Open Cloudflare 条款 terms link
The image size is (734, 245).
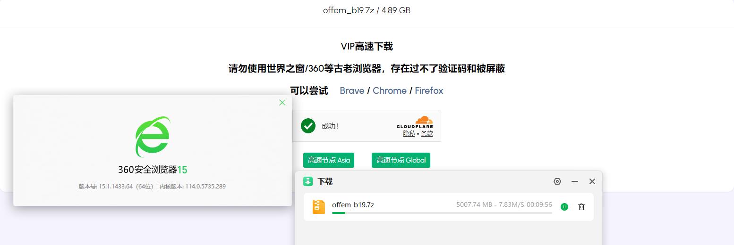click(427, 133)
